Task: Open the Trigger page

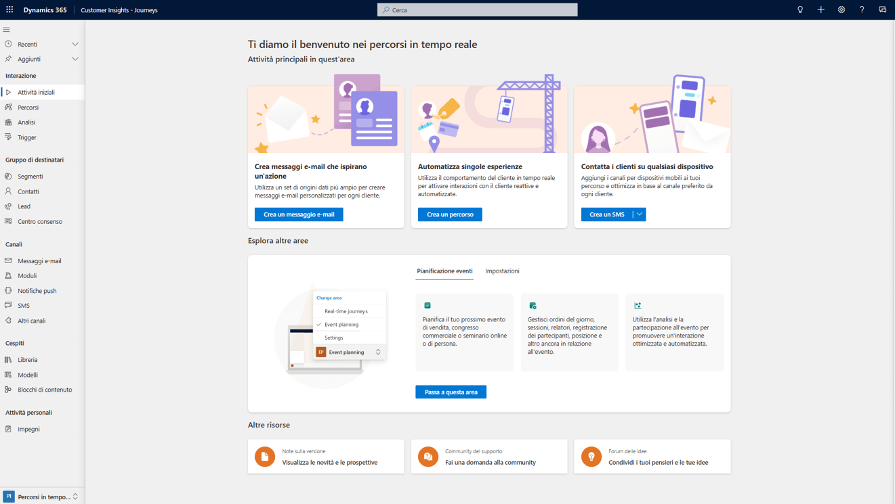Action: (x=25, y=137)
